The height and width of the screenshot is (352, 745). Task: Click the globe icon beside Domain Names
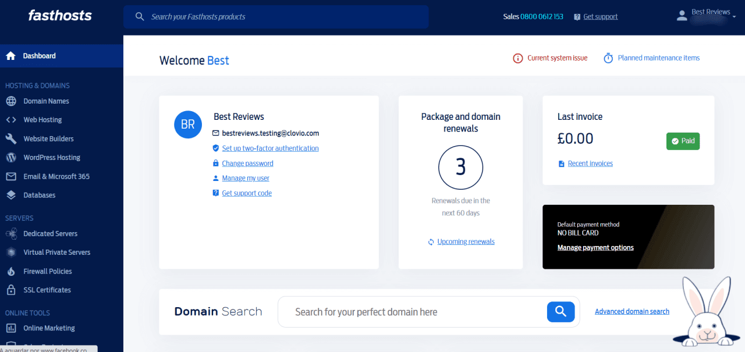(10, 101)
